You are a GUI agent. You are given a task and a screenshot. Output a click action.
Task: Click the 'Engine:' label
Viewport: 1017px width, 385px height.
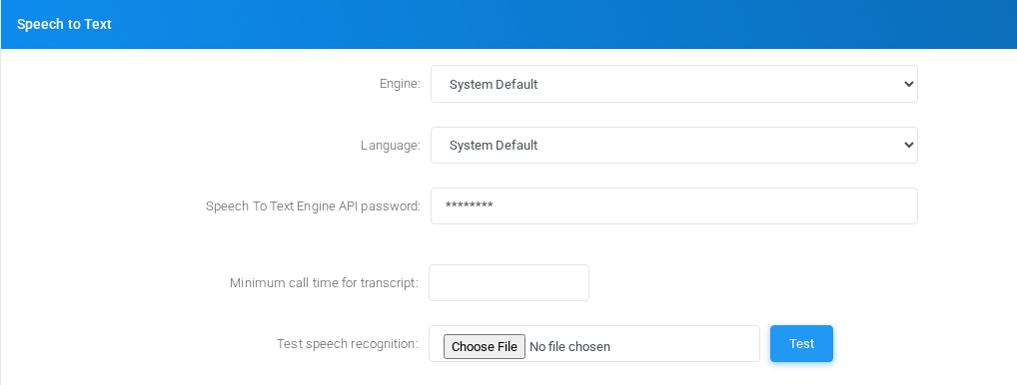[401, 84]
